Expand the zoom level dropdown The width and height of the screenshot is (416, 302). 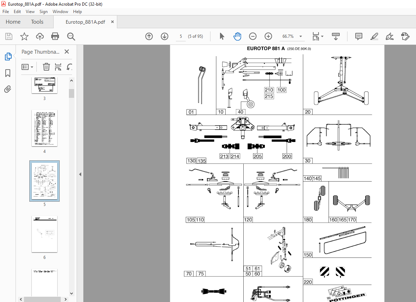pos(301,36)
